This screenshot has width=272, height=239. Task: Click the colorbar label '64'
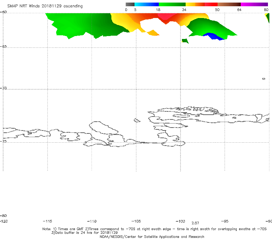239,10
